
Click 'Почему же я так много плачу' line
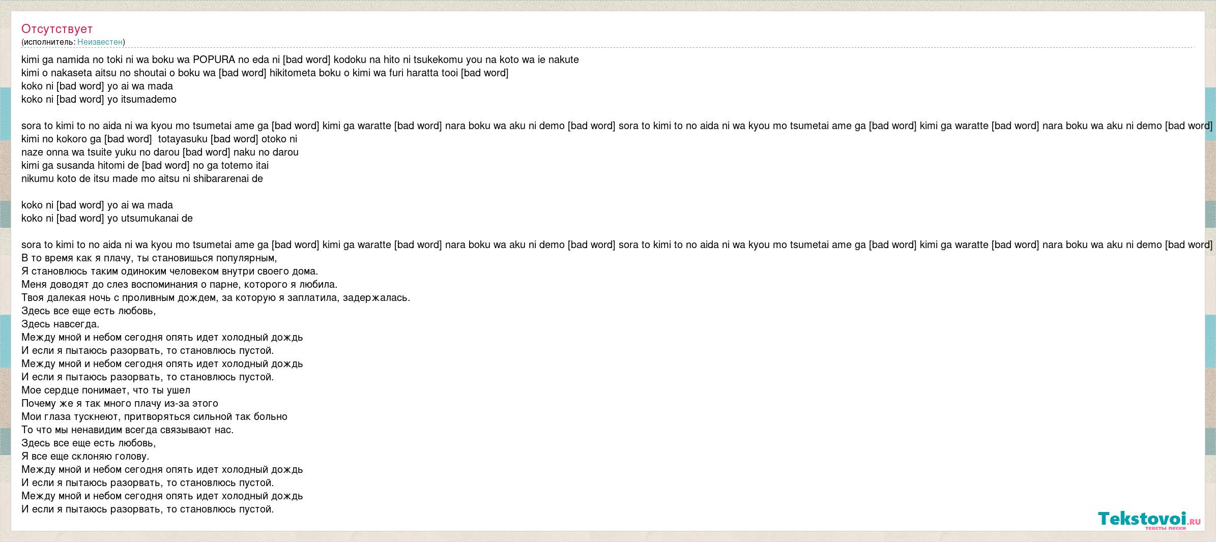[x=120, y=403]
